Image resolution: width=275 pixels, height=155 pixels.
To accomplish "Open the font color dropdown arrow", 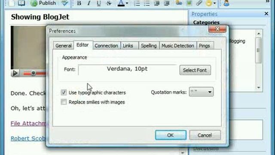I will (x=127, y=3).
